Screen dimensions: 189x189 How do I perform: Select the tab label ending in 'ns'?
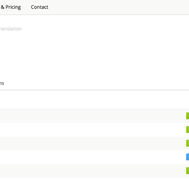coord(2,83)
